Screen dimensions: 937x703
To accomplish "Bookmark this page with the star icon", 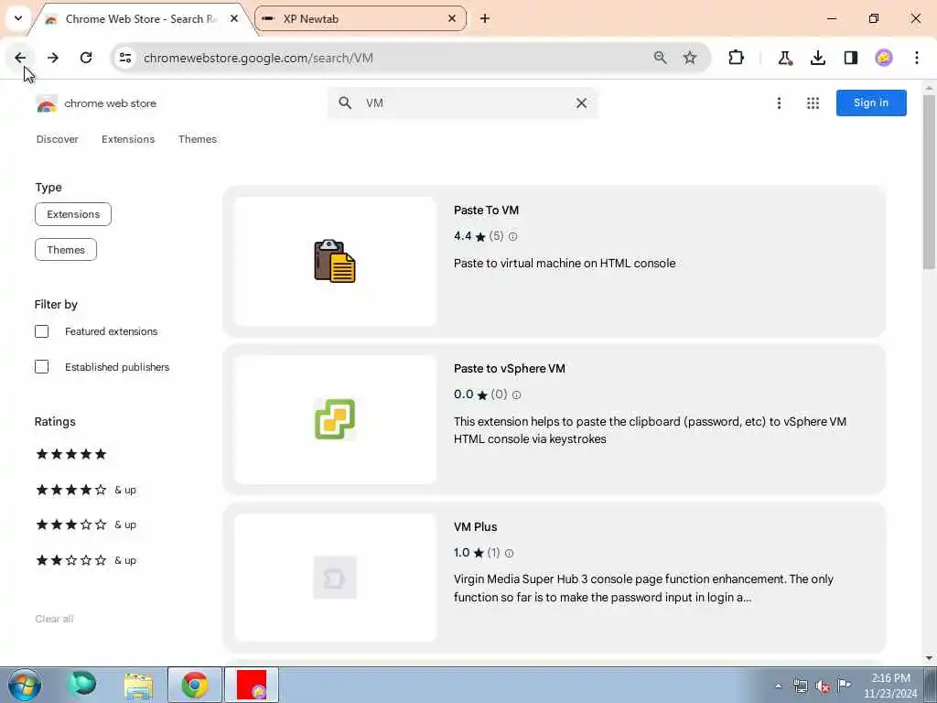I will point(690,58).
